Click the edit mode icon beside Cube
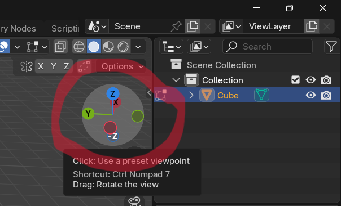 [161, 95]
